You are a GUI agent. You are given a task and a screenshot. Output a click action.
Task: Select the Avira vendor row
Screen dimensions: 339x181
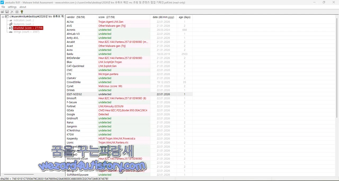tap(129, 50)
